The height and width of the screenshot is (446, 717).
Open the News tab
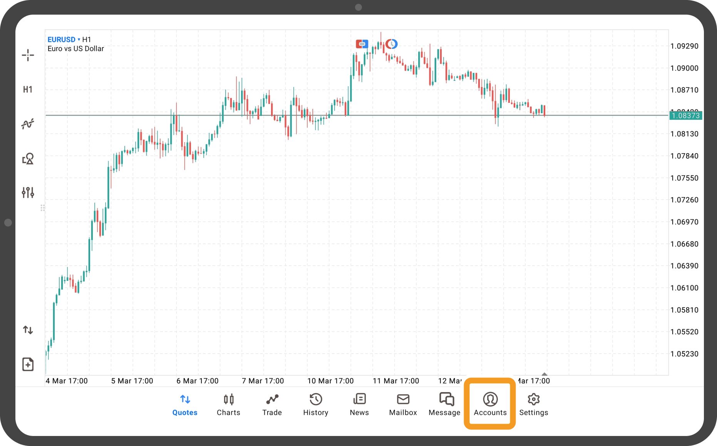(359, 404)
